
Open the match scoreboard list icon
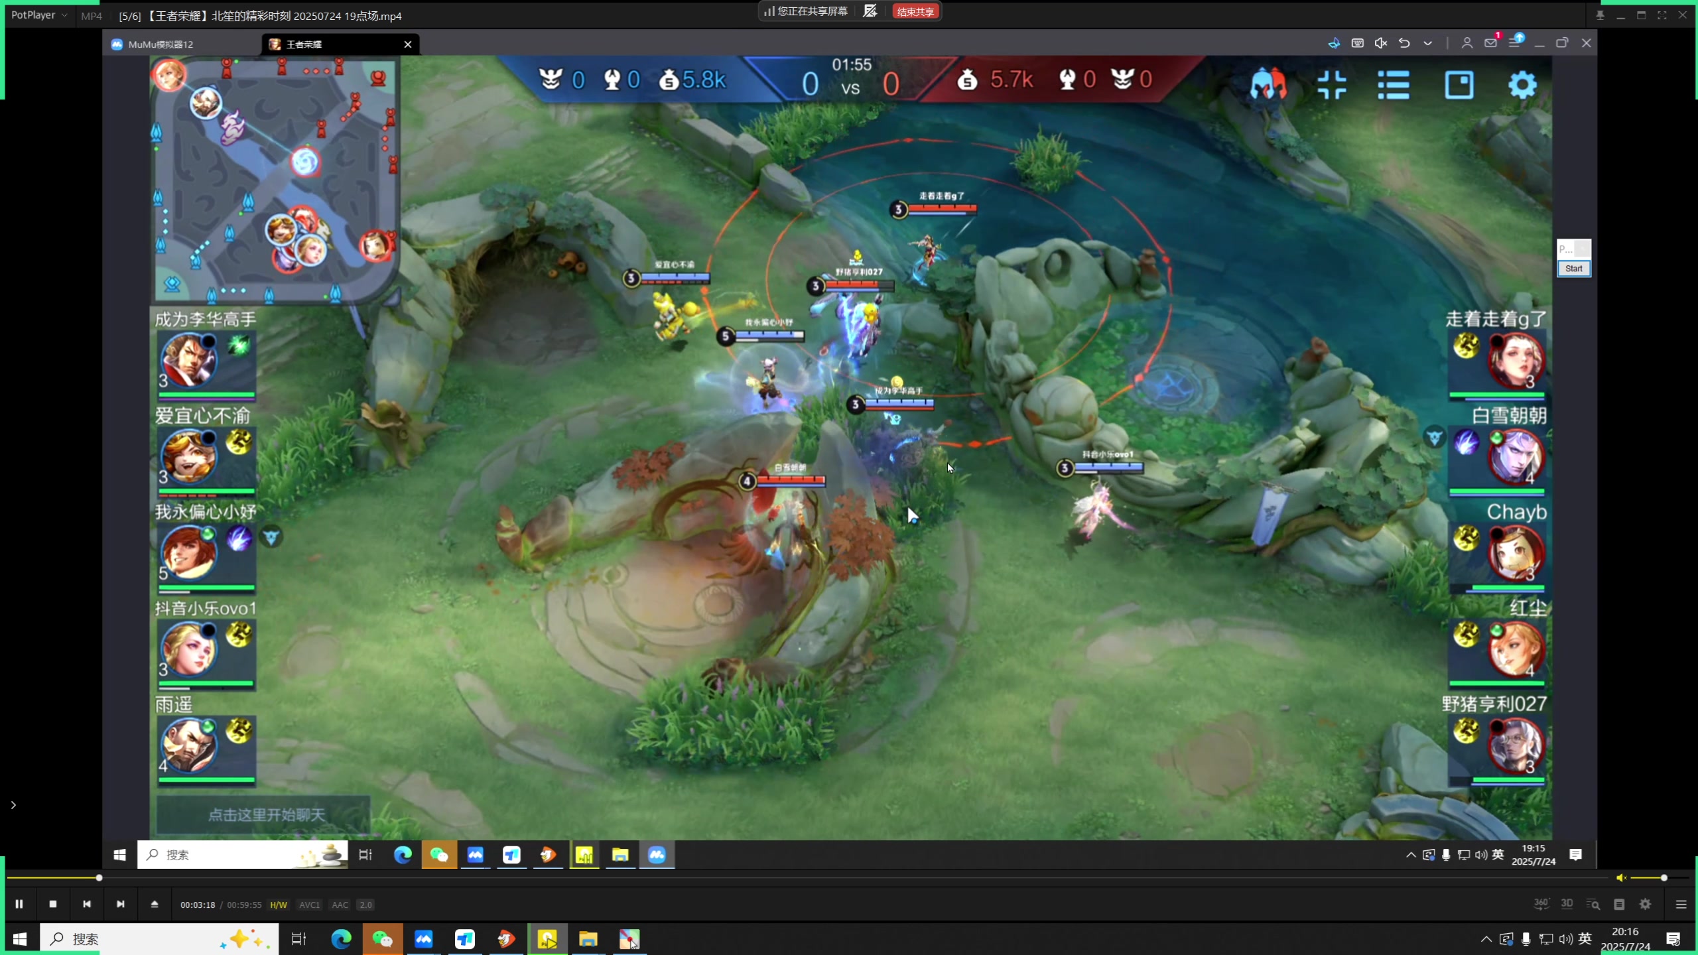pos(1394,85)
